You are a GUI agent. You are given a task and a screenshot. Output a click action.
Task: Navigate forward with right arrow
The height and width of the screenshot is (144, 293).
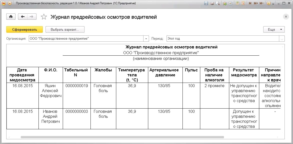pos(32,17)
